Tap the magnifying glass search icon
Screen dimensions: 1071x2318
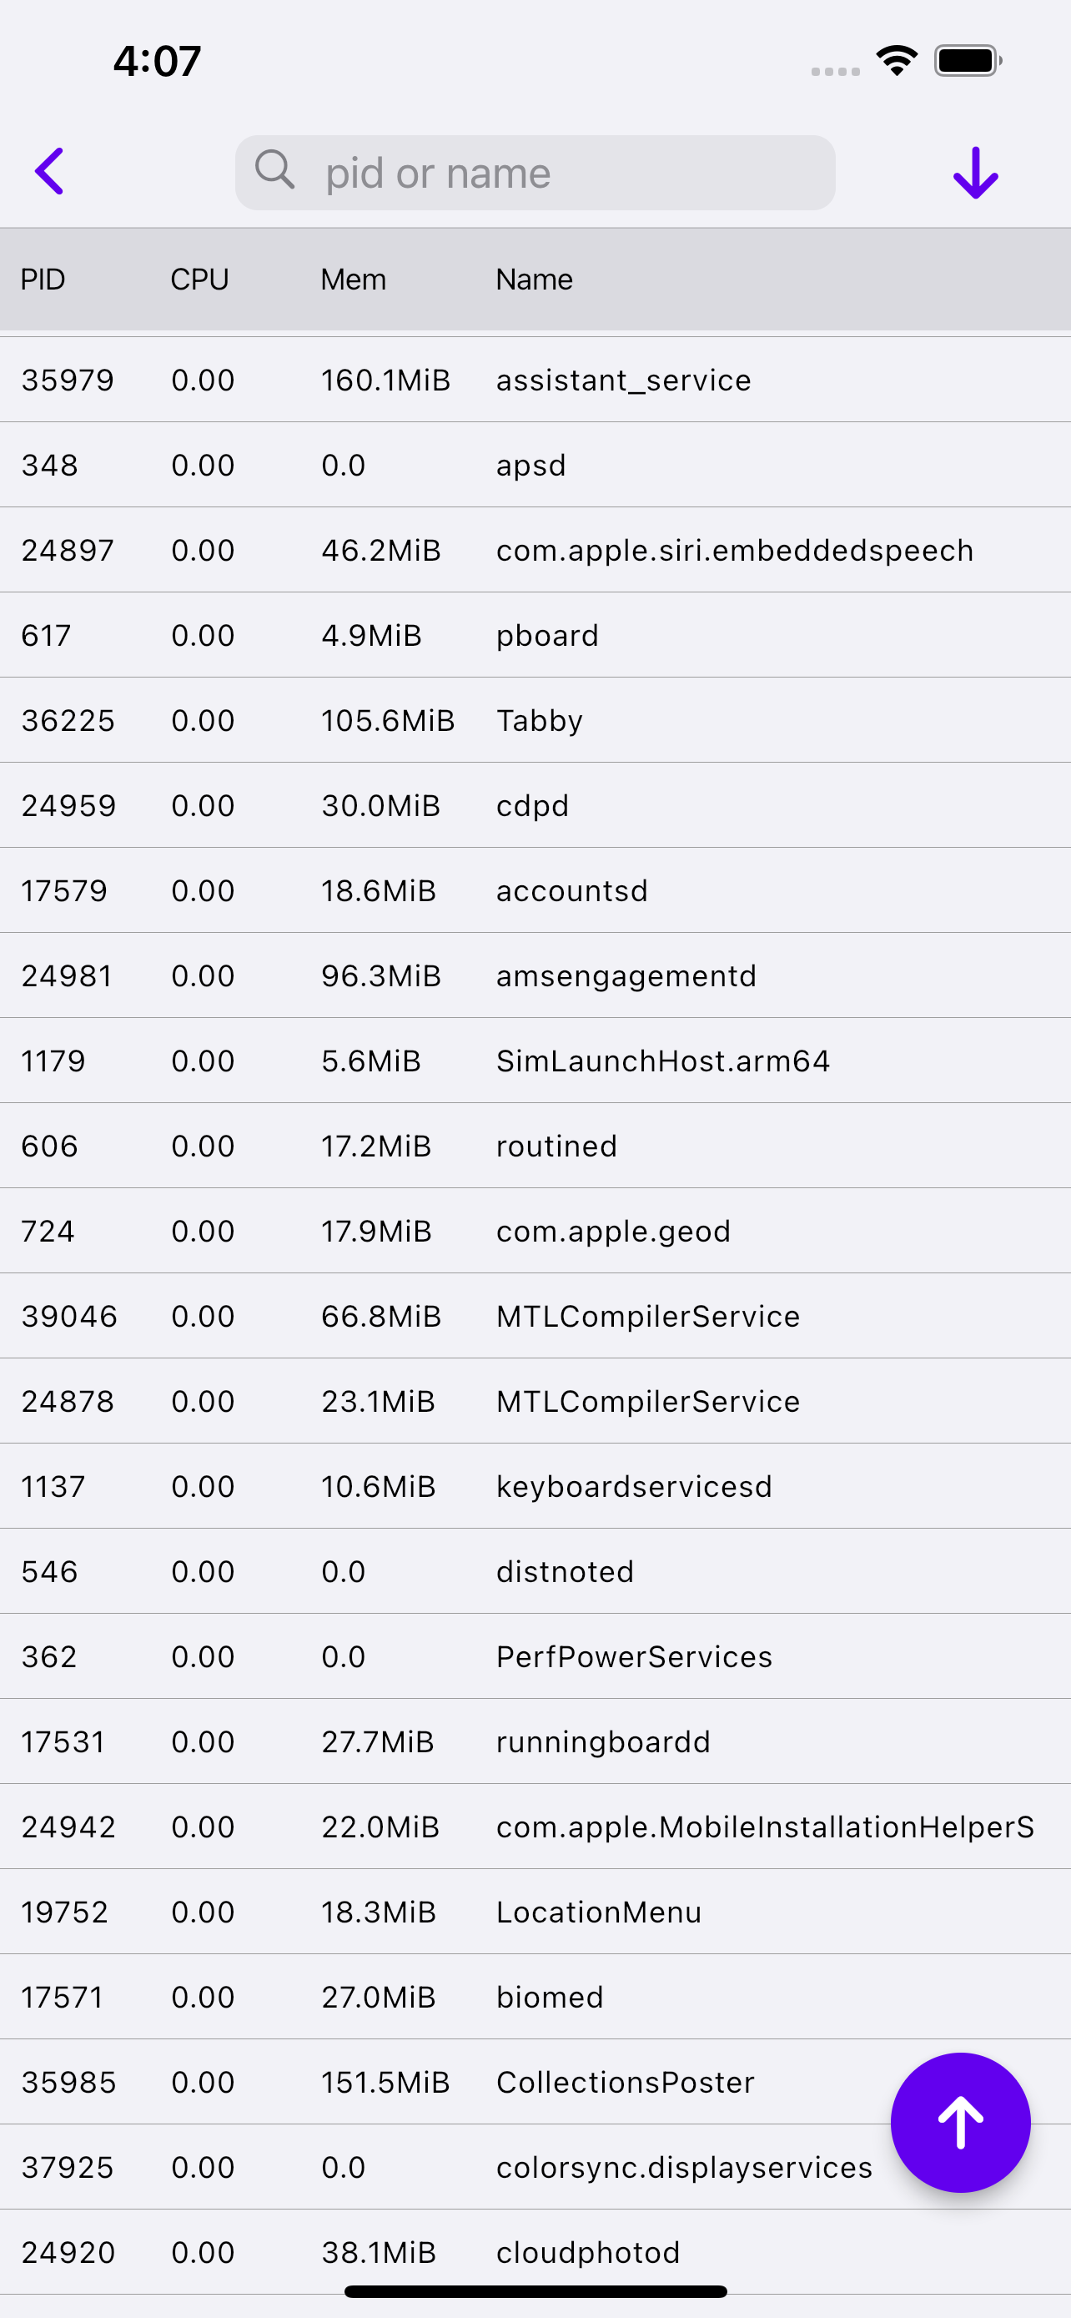(x=274, y=169)
